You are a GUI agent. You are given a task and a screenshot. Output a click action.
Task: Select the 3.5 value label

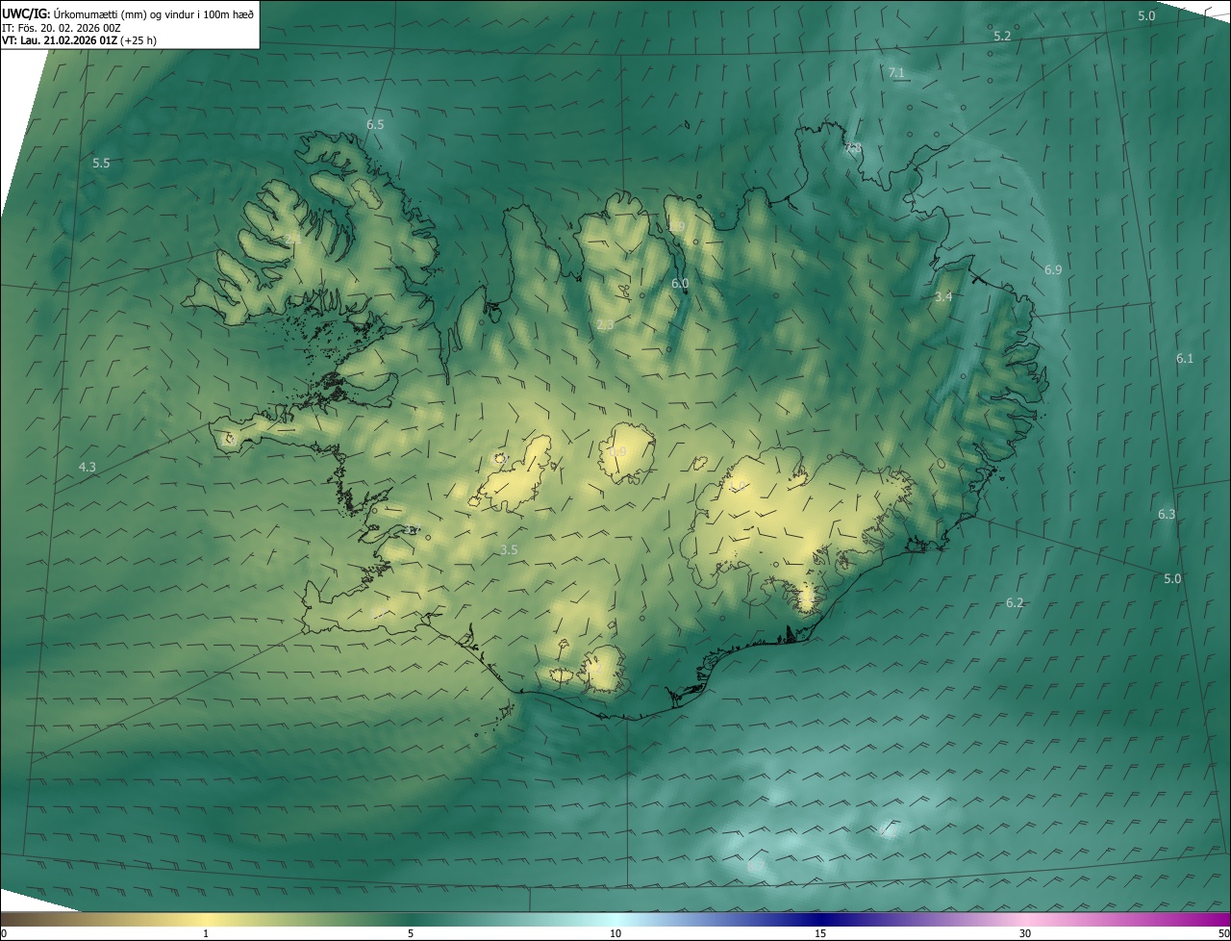click(x=509, y=550)
